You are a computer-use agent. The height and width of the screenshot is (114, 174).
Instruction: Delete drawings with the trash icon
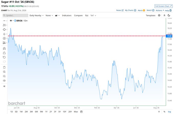4,67
